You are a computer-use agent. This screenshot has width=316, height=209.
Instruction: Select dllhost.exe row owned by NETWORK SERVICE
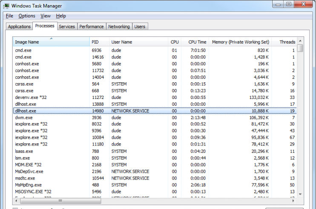tap(155, 111)
